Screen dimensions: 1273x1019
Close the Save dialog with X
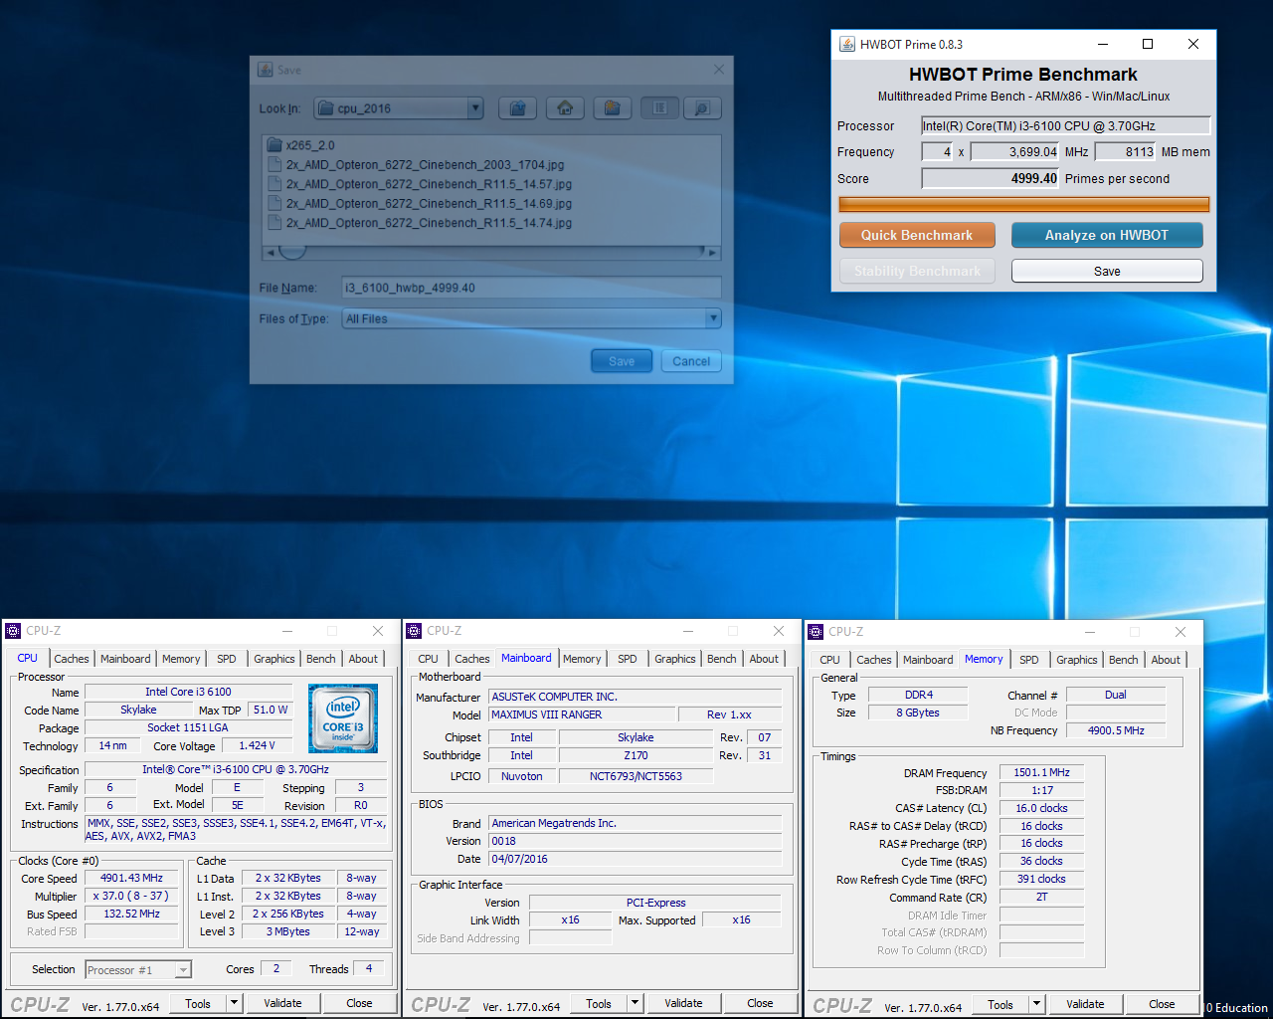(719, 70)
